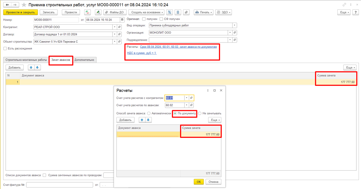
Task: Add document to favorites with star icon
Action: [x=24, y=5]
